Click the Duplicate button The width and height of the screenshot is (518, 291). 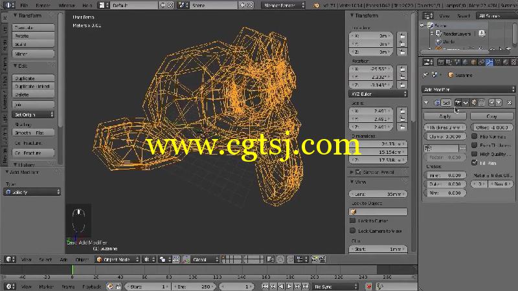click(34, 78)
